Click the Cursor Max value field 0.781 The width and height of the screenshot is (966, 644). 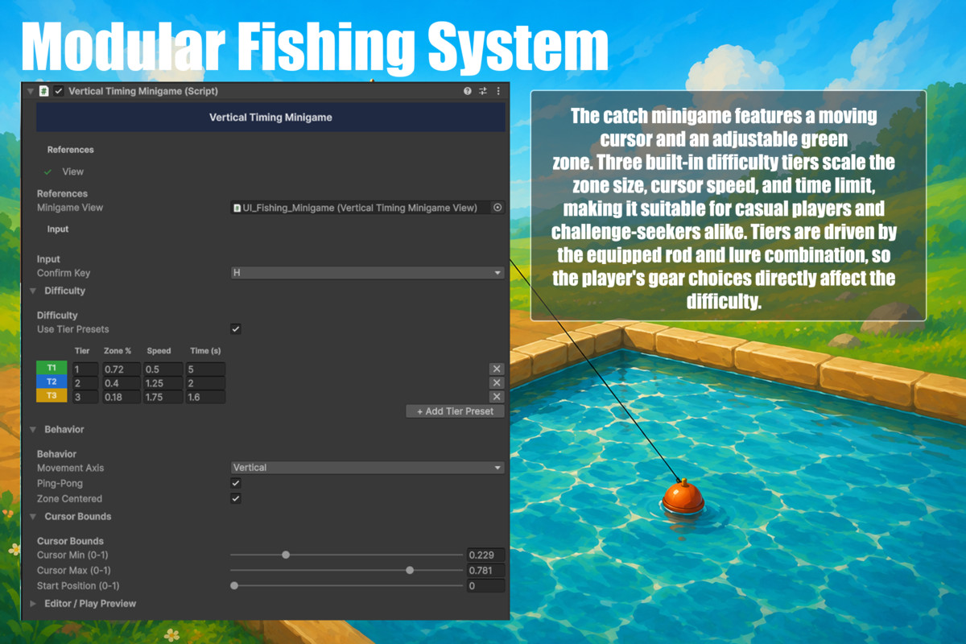[x=486, y=570]
